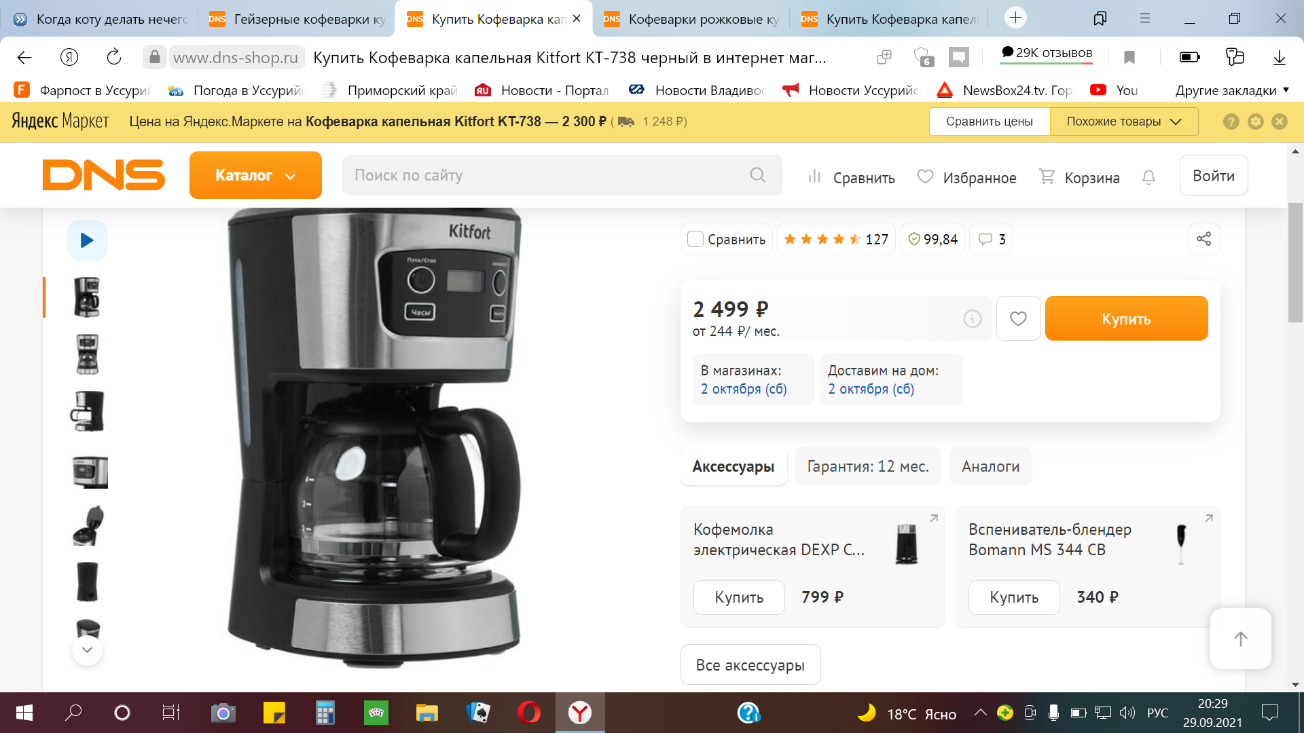Click the padlock site security icon
Viewport: 1304px width, 733px height.
(155, 58)
